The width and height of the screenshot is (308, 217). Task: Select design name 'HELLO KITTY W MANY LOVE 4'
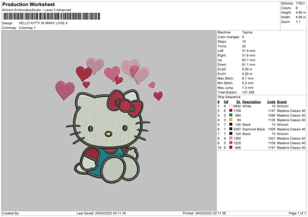43,23
